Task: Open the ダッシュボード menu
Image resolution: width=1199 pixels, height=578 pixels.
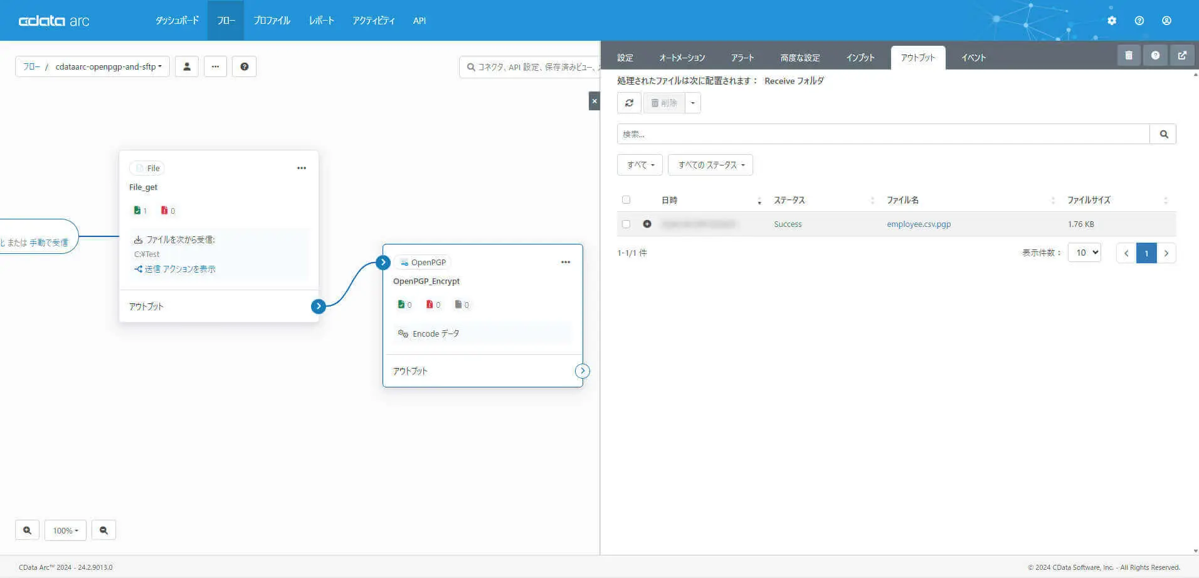Action: coord(177,21)
